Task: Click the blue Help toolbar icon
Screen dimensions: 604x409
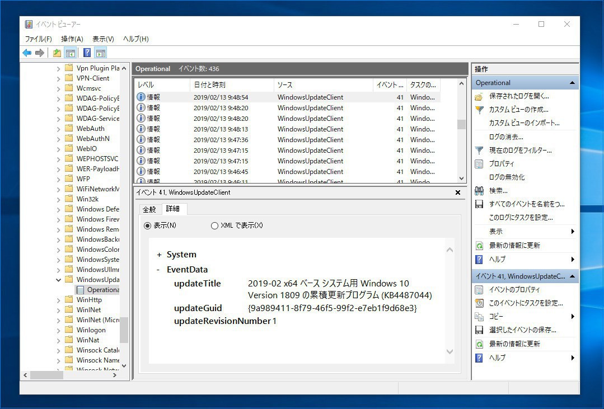Action: [87, 53]
